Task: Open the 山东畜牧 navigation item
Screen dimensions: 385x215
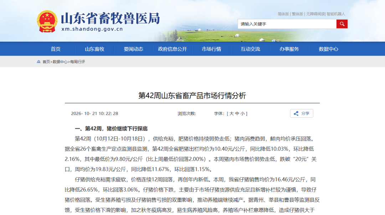Action: [94, 49]
